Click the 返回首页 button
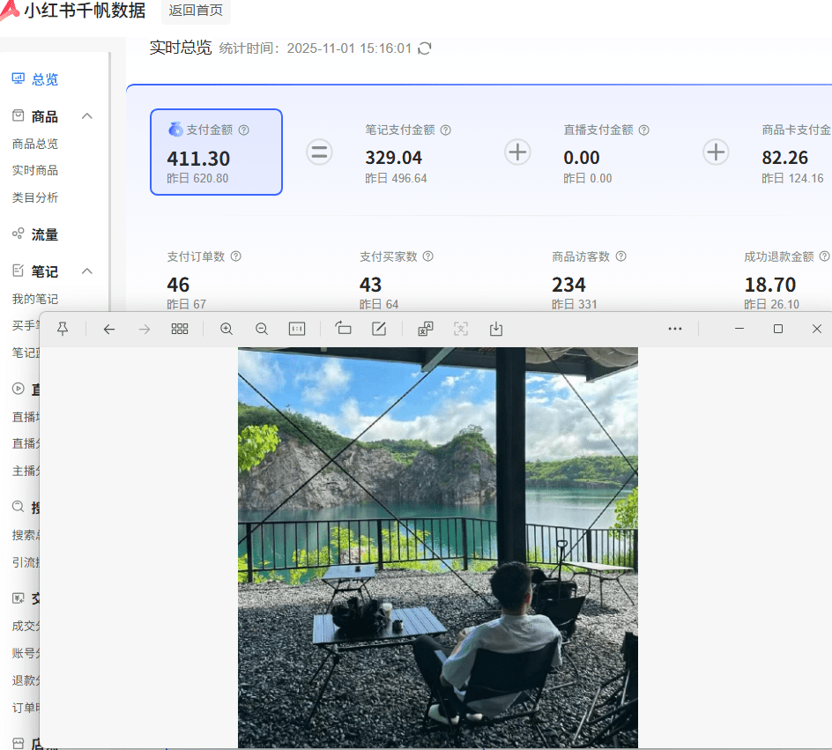 coord(195,11)
